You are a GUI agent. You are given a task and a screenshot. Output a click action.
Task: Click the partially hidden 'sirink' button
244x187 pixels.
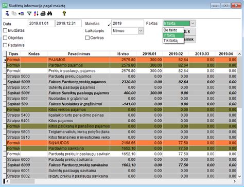(189, 40)
